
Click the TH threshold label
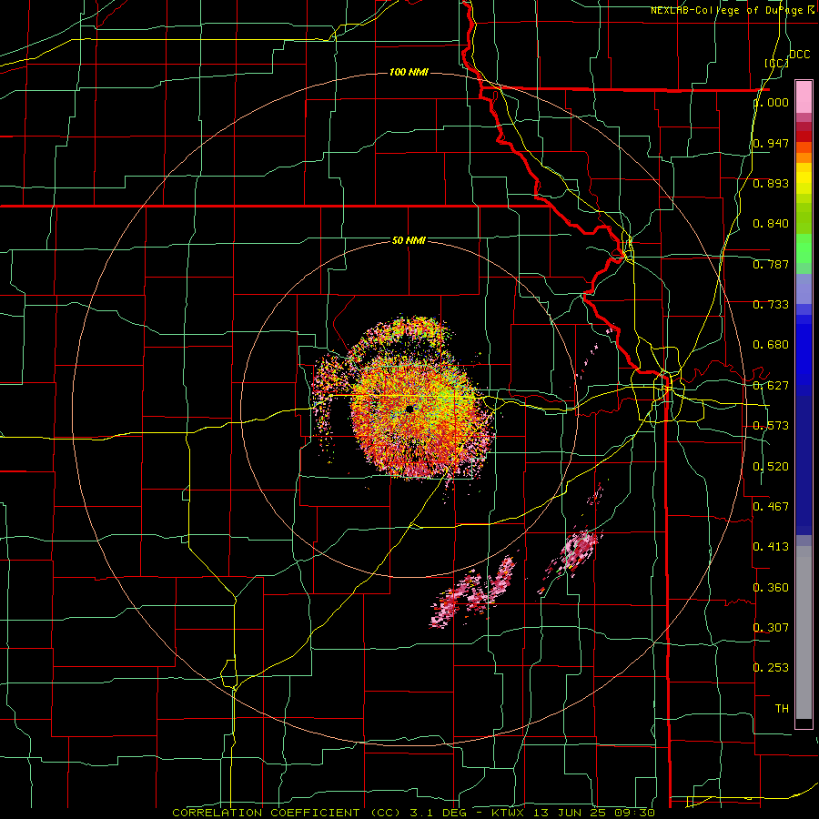782,709
